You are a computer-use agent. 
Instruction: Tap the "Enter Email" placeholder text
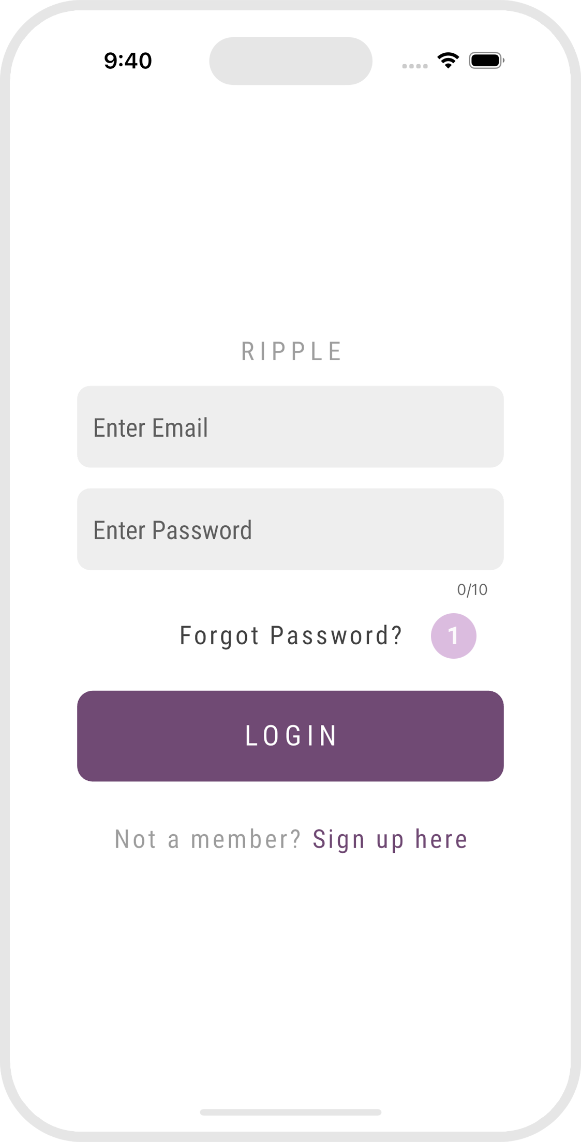[x=151, y=427]
